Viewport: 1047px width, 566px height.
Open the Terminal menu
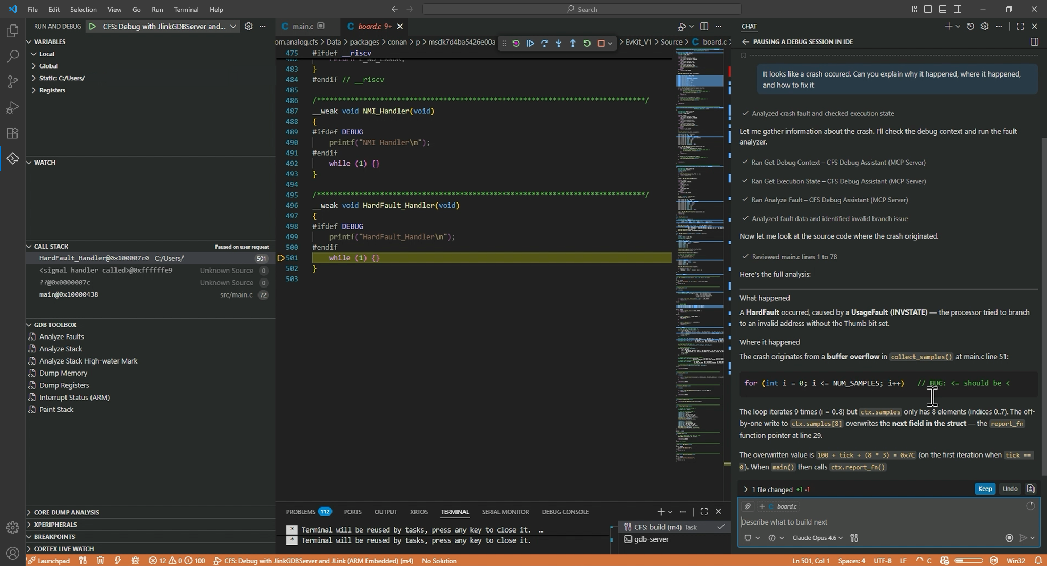186,9
